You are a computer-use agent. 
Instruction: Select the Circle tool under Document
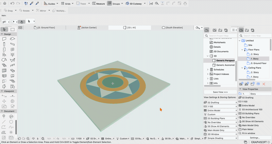tap(11, 122)
